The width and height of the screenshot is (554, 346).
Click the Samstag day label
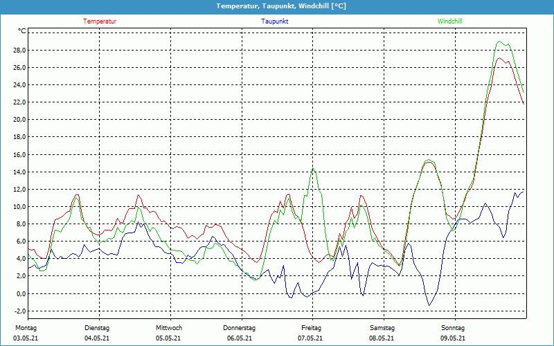(x=382, y=328)
